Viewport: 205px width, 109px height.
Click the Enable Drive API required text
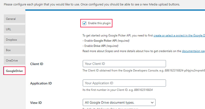point(100,46)
